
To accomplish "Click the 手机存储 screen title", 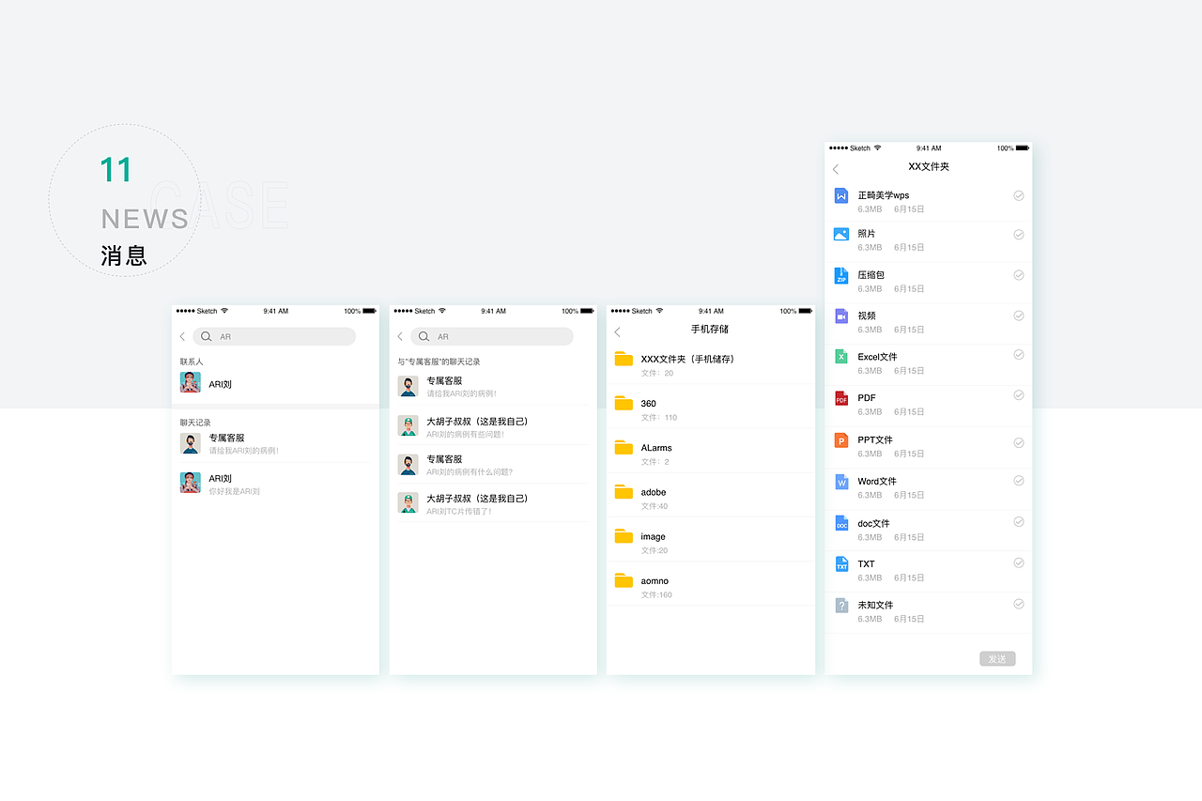I will (x=710, y=330).
